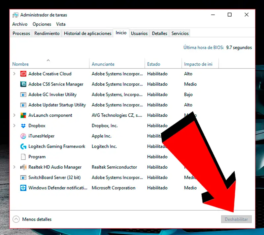This screenshot has height=235, width=264.
Task: Minimize the Administrador de tareas window
Action: pos(213,15)
